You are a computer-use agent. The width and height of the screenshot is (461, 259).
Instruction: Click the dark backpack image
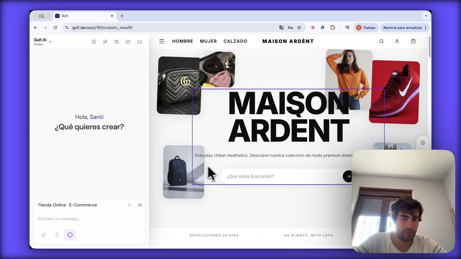click(x=184, y=172)
